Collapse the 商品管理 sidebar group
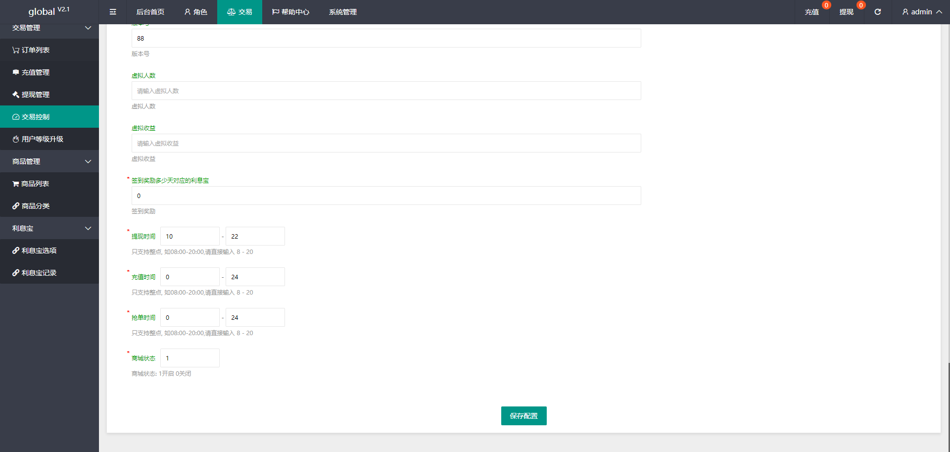The height and width of the screenshot is (452, 950). (x=49, y=161)
